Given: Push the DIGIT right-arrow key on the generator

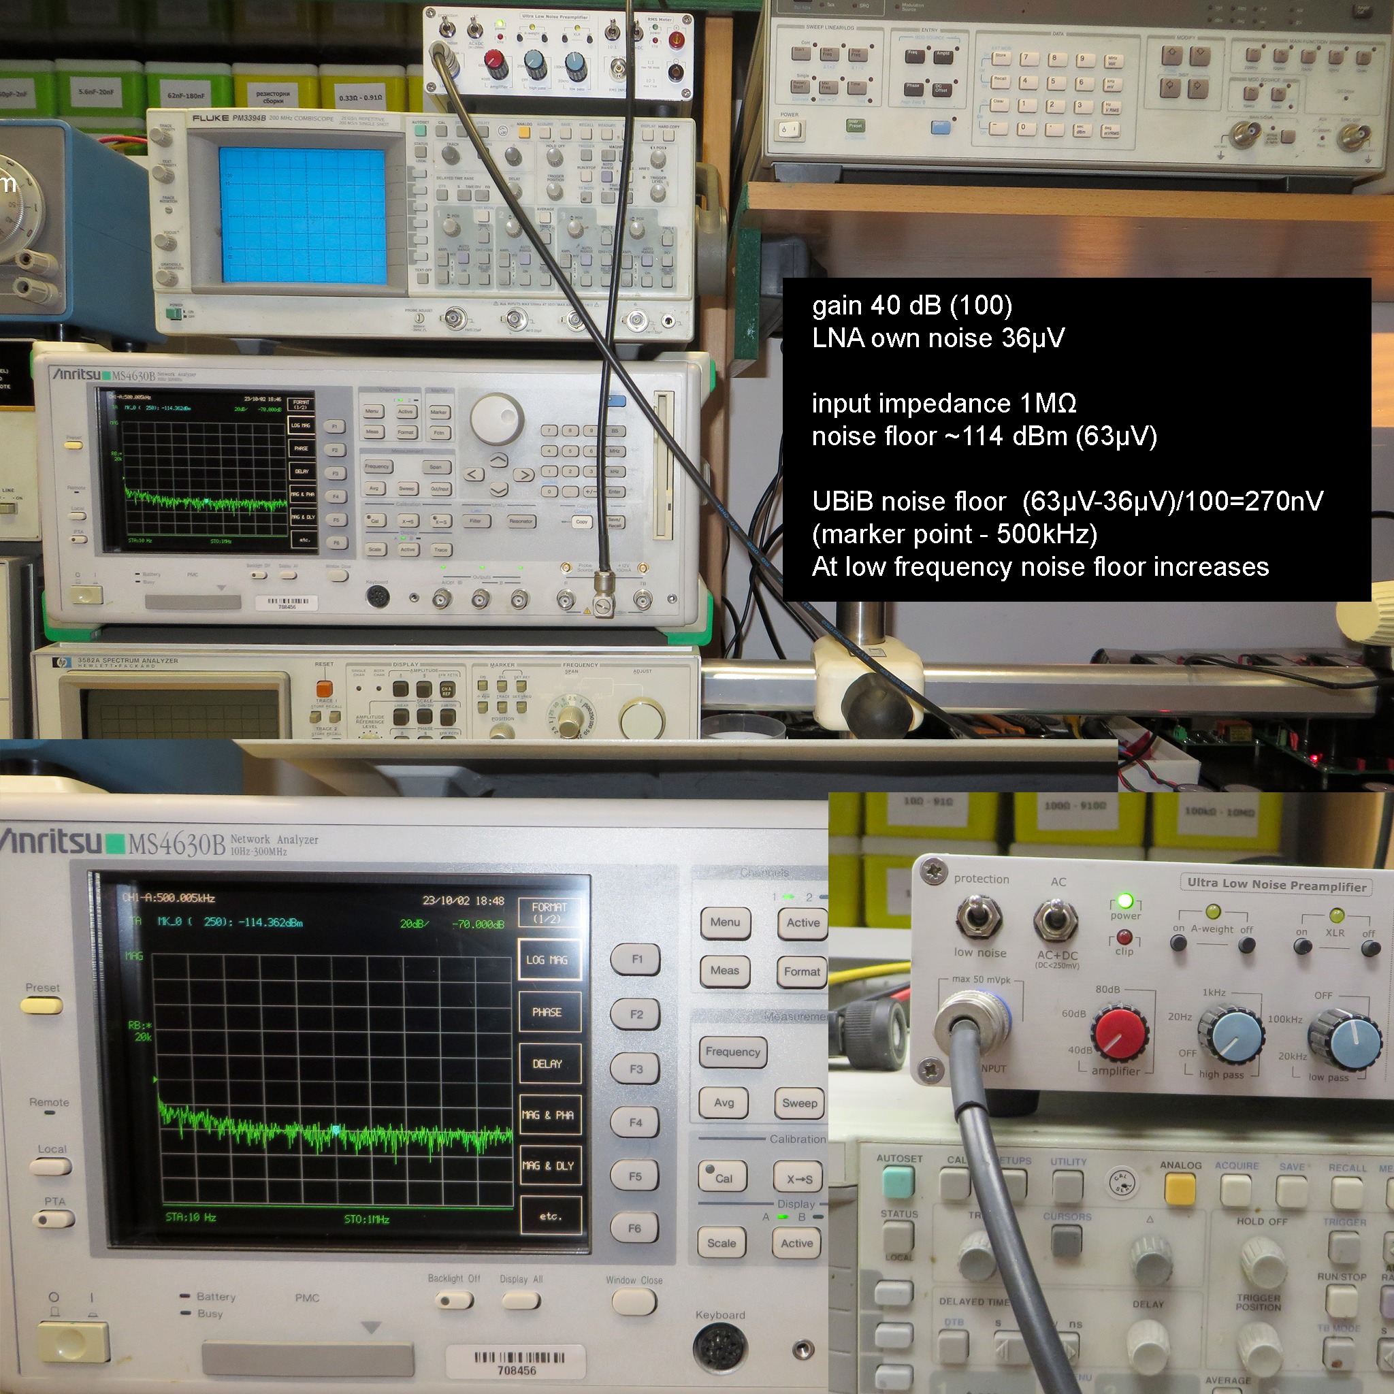Looking at the screenshot, I should [1199, 88].
